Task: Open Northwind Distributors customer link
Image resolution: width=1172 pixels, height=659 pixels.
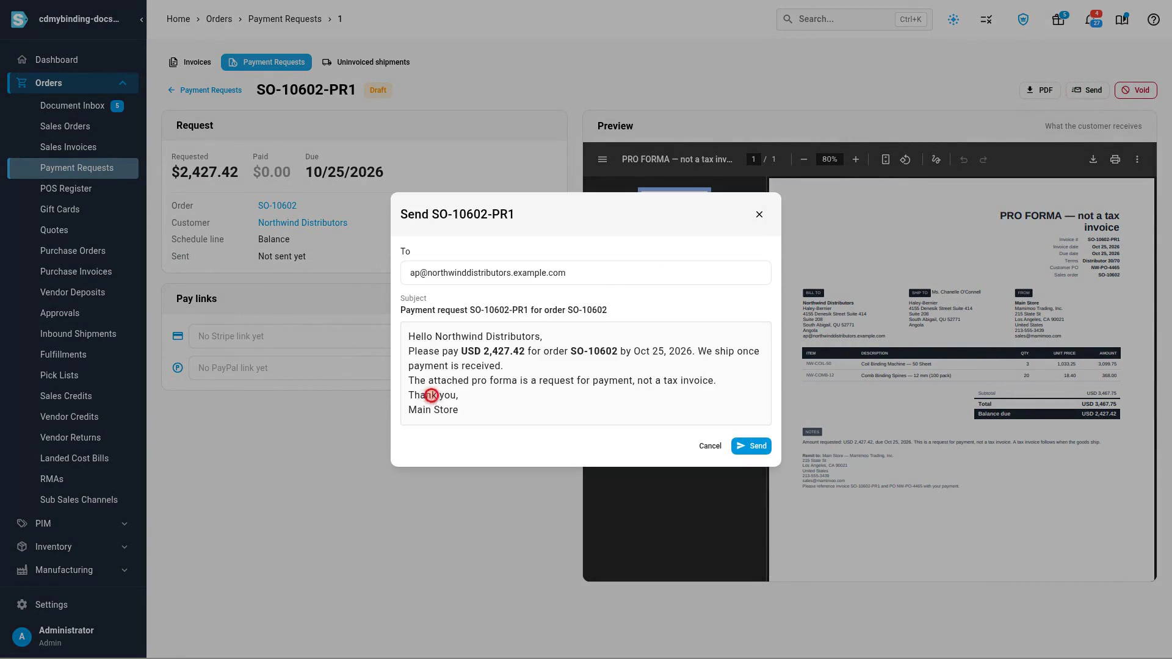Action: pyautogui.click(x=303, y=223)
